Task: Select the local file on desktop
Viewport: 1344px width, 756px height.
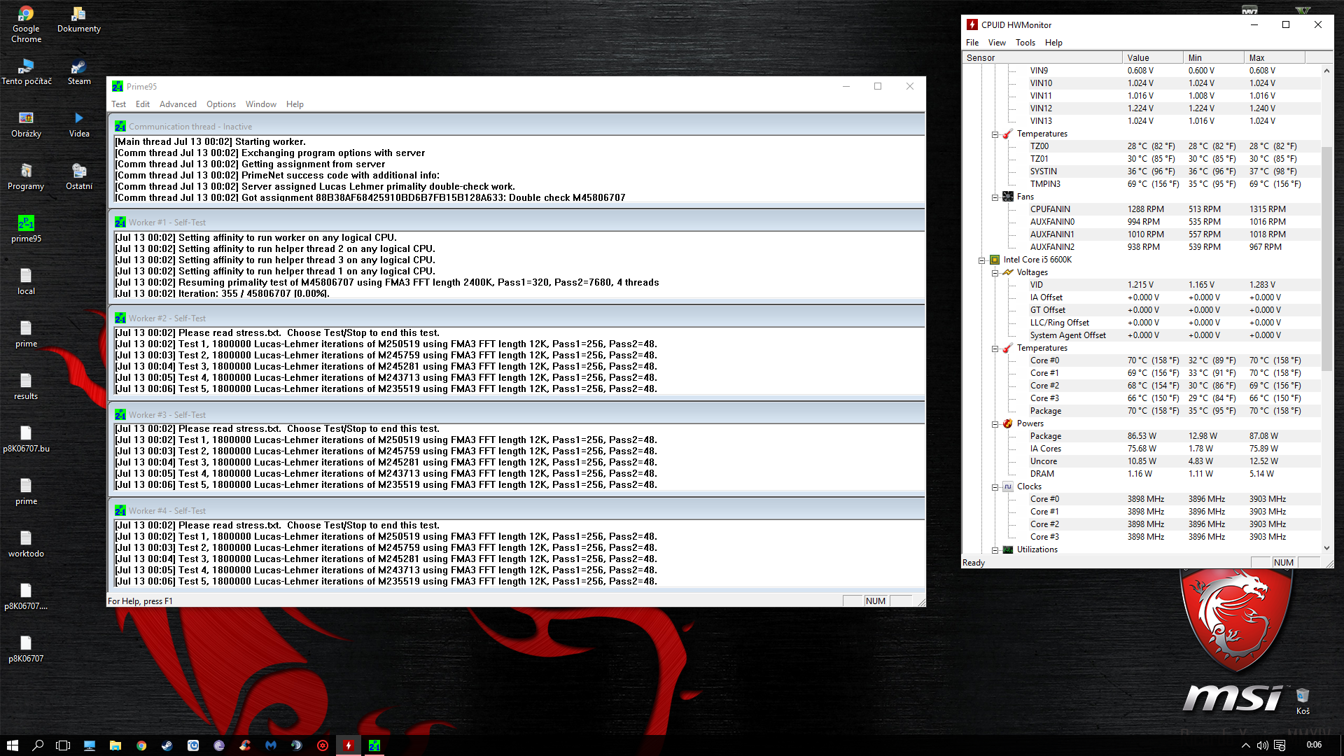Action: coord(26,282)
